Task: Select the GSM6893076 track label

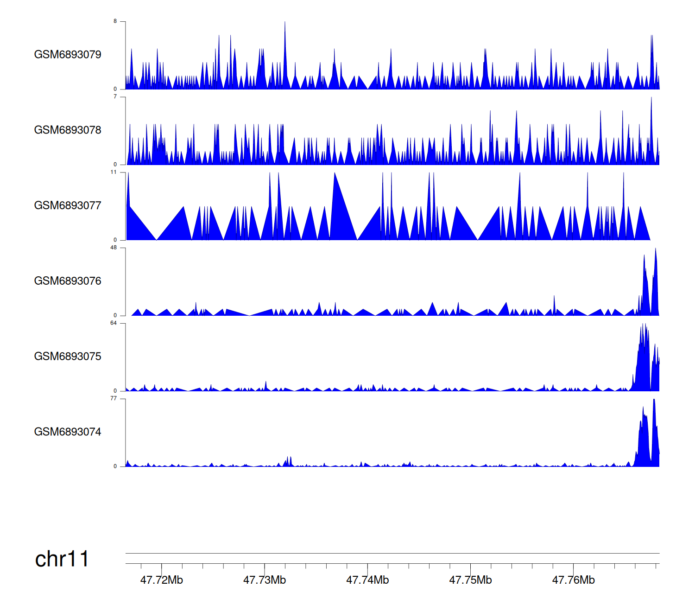Action: (x=68, y=281)
